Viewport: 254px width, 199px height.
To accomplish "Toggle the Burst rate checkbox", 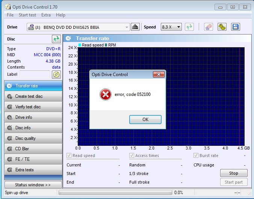I will click(196, 156).
